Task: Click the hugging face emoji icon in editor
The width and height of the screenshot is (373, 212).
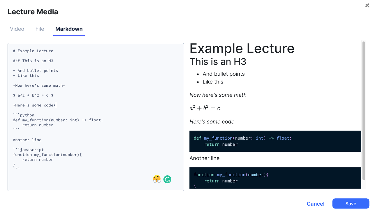Action: pos(157,179)
